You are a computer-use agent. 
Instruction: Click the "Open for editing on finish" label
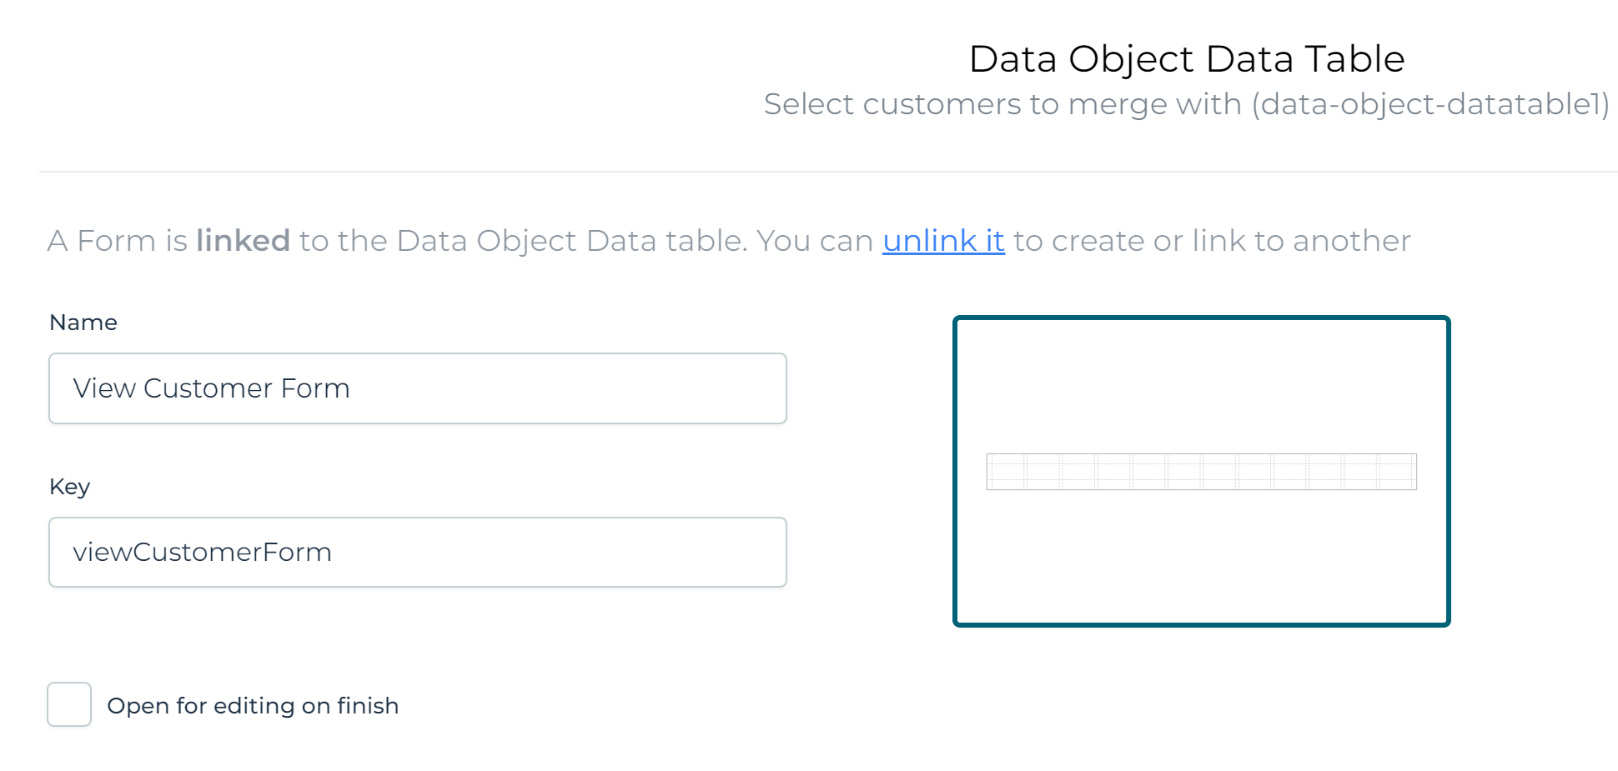coord(252,705)
